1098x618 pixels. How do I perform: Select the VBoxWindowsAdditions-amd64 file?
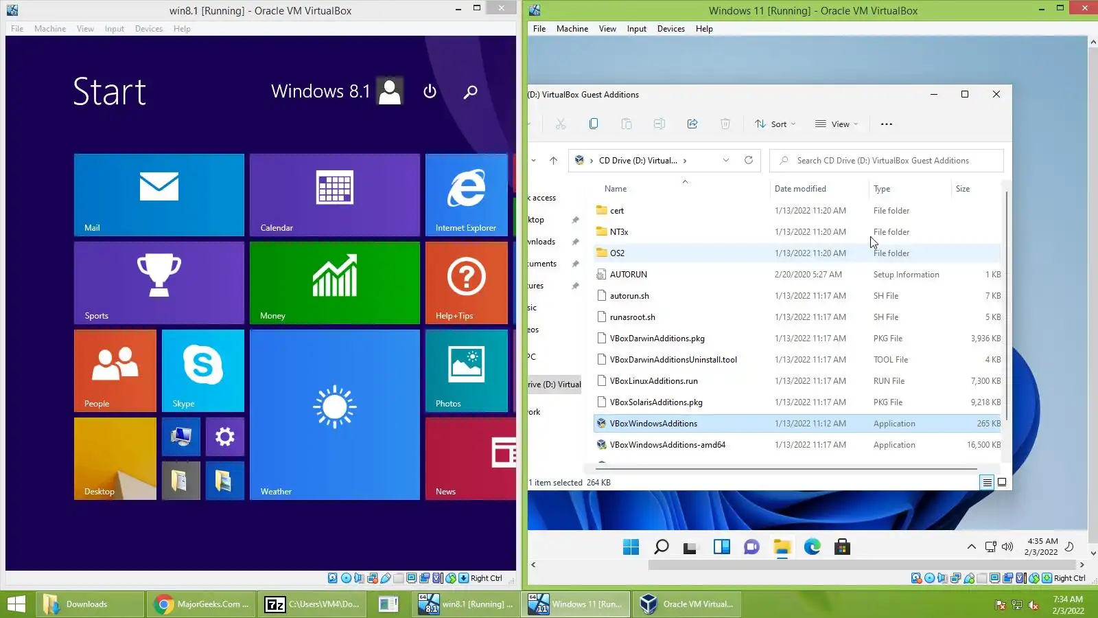[797, 445]
